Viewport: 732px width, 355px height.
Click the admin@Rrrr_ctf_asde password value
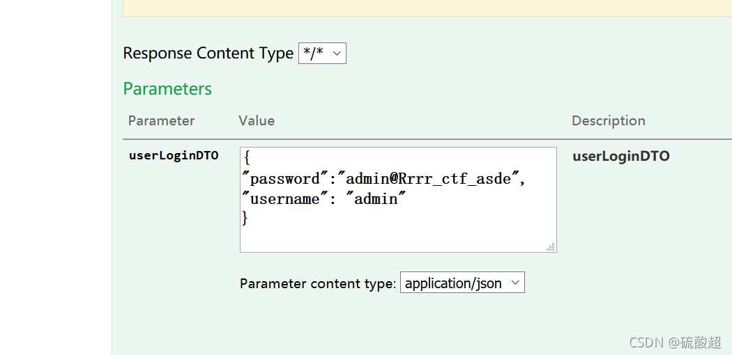(429, 180)
